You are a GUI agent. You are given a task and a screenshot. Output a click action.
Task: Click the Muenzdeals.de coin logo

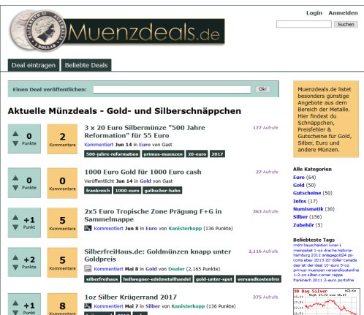(x=117, y=31)
